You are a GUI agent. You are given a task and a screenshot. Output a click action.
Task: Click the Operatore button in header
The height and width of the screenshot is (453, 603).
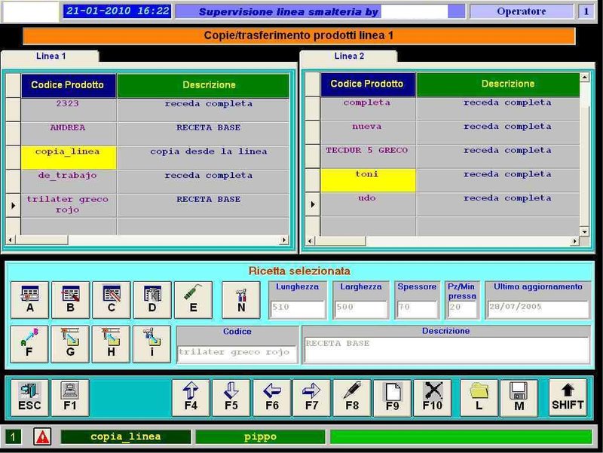tap(521, 11)
